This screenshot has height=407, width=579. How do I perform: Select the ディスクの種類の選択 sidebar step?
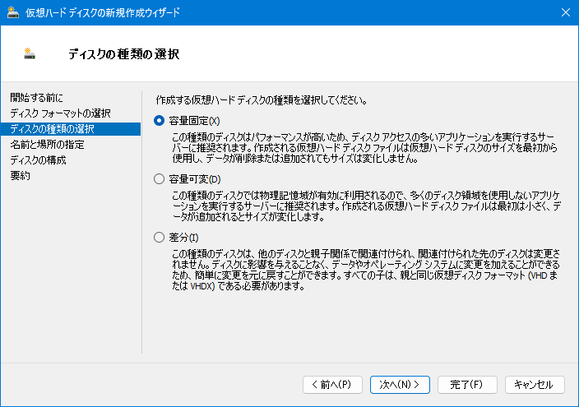click(71, 129)
